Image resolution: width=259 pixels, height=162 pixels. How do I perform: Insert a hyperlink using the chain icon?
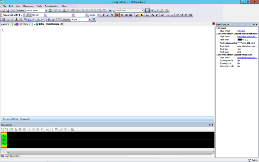8,20
